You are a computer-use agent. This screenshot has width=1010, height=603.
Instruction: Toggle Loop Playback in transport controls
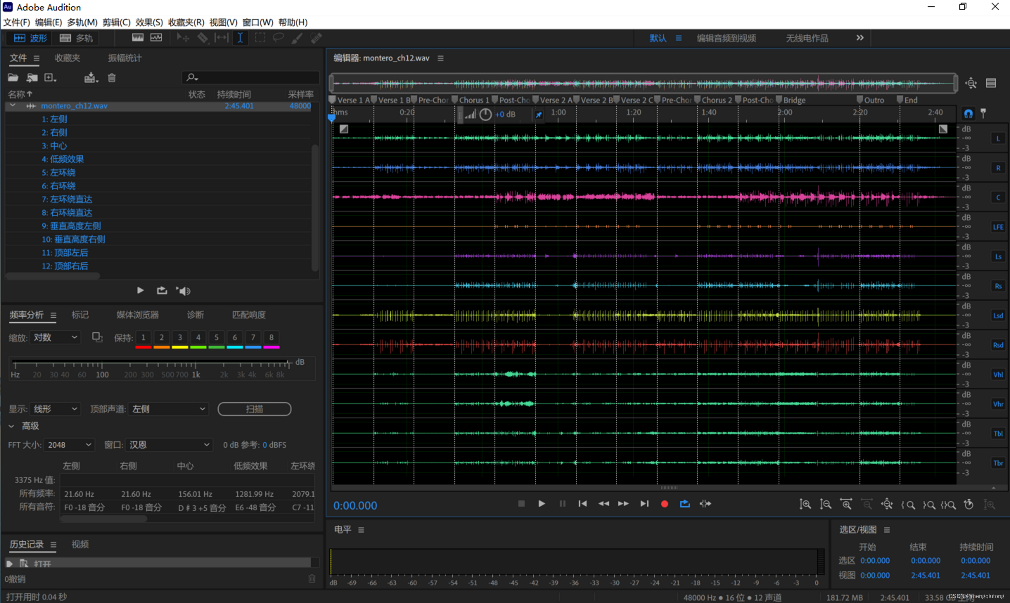(x=685, y=504)
